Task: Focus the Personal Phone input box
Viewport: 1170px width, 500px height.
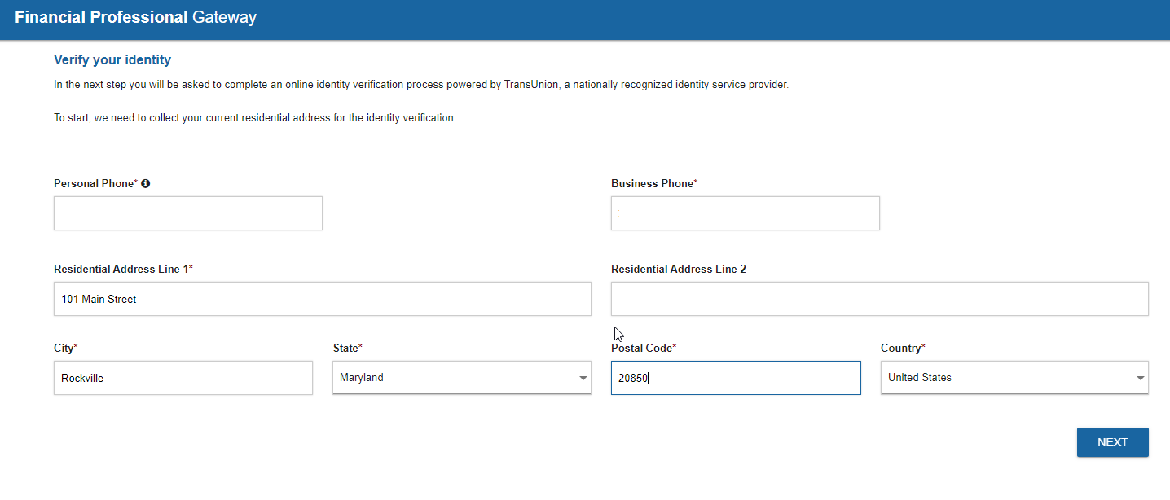Action: [x=188, y=213]
